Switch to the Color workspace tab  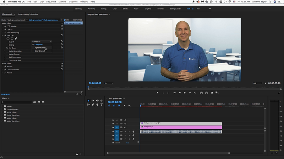coord(114,8)
